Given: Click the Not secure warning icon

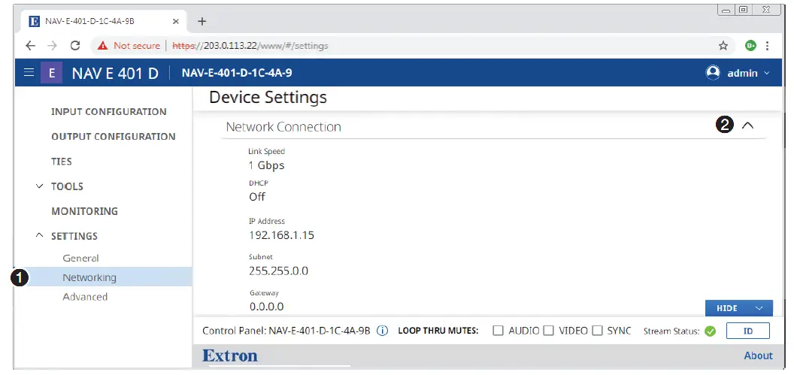Looking at the screenshot, I should 102,46.
